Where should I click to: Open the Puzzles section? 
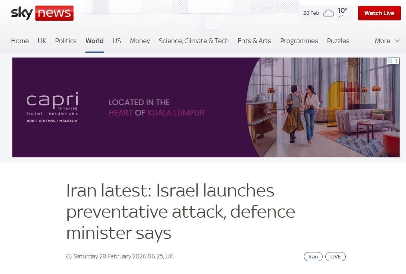[338, 41]
